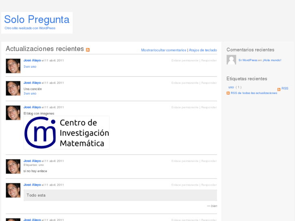Click RSS link next to 'uno' tag
Image resolution: width=295 pixels, height=221 pixels.
tap(284, 88)
